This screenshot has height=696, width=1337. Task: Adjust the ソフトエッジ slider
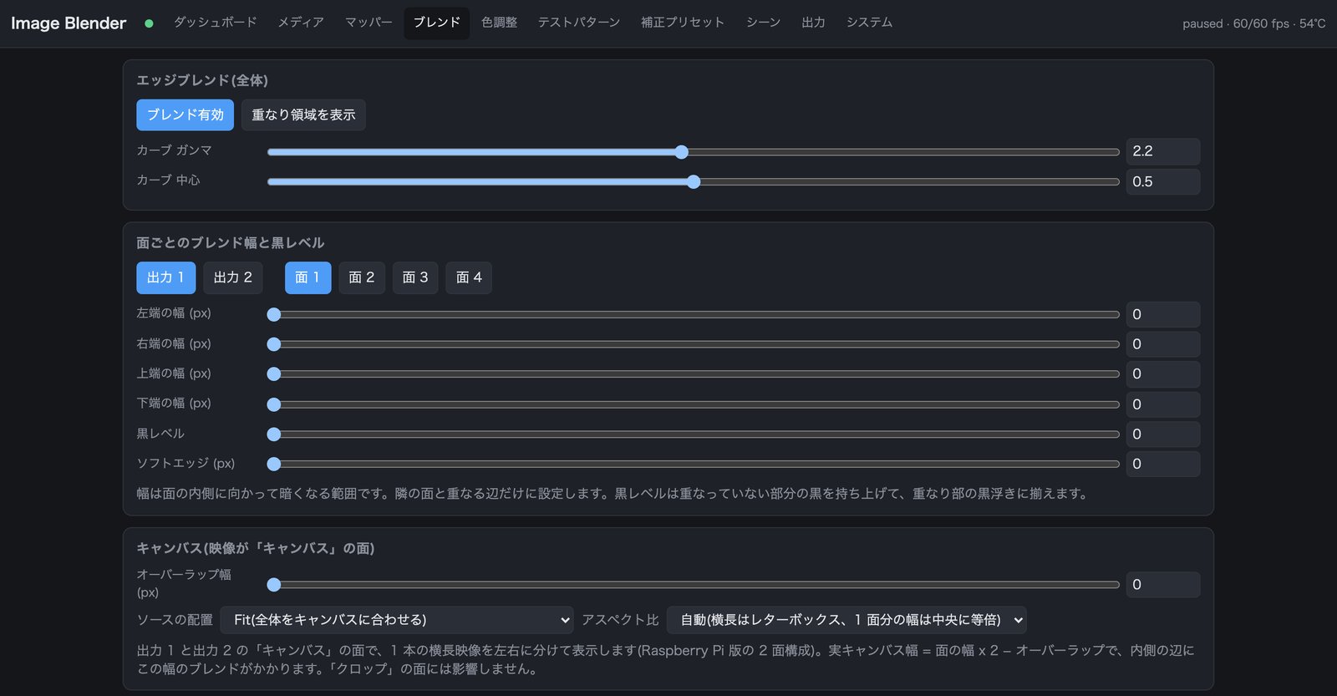tap(693, 464)
